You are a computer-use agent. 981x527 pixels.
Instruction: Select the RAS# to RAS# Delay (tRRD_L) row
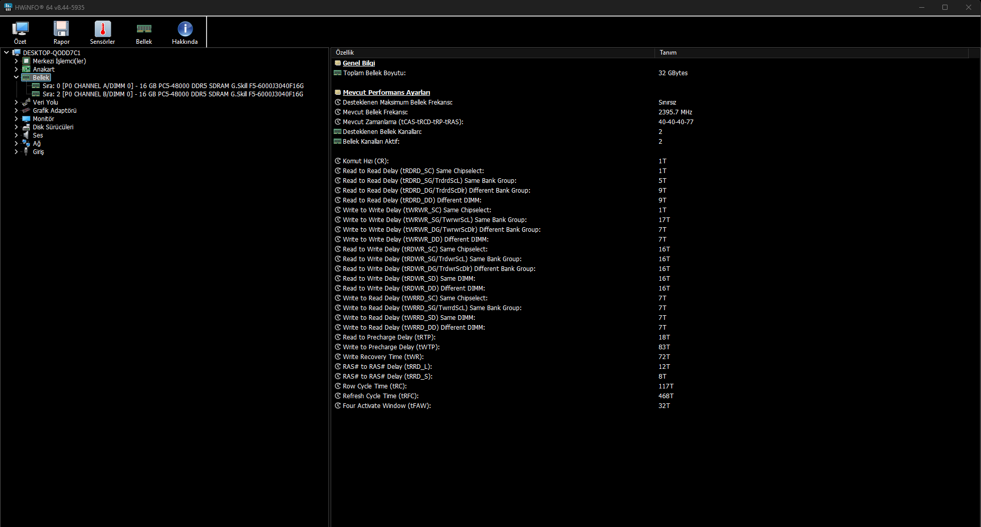click(x=502, y=366)
